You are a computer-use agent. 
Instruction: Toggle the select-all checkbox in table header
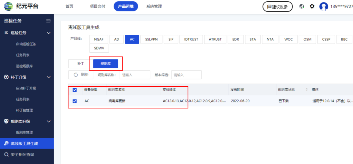tap(75, 90)
